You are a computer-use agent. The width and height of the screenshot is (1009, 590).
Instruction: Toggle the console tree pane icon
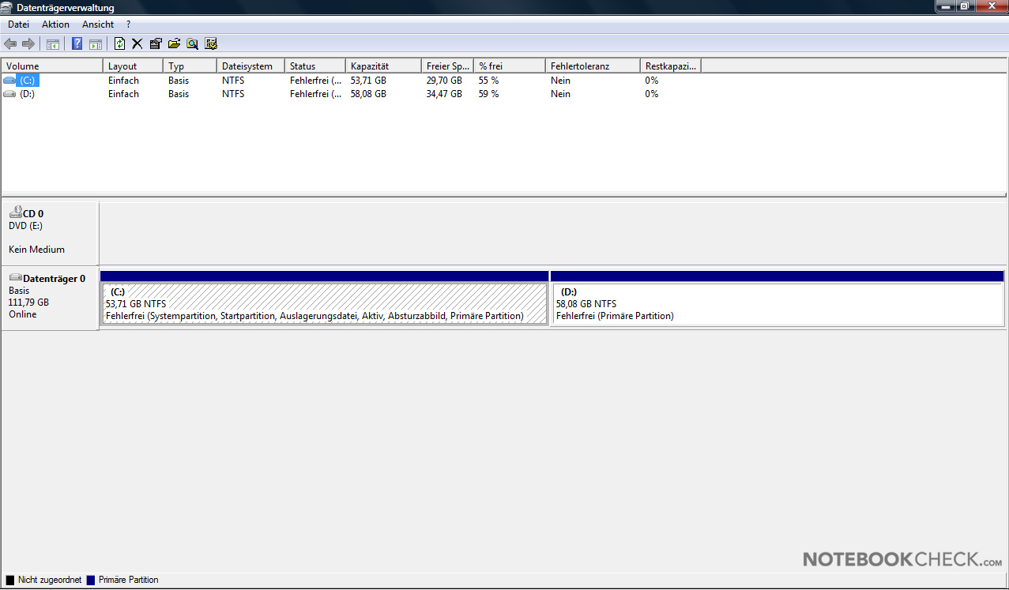point(53,43)
